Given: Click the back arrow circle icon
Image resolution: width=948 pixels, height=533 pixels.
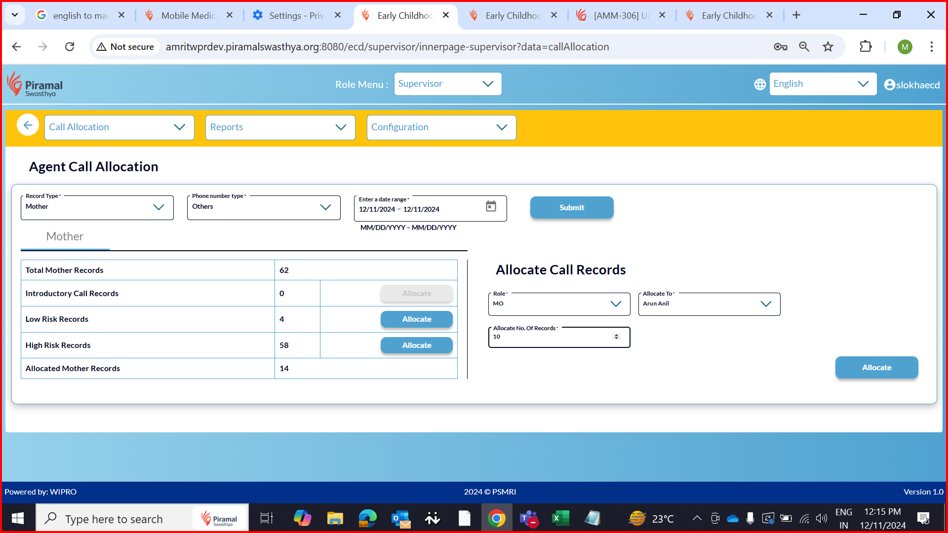Looking at the screenshot, I should (28, 125).
